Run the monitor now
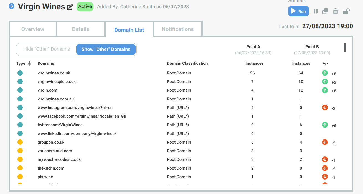363x194 pixels. pos(298,11)
